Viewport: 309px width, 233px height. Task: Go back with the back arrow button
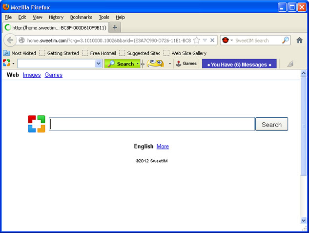10,40
